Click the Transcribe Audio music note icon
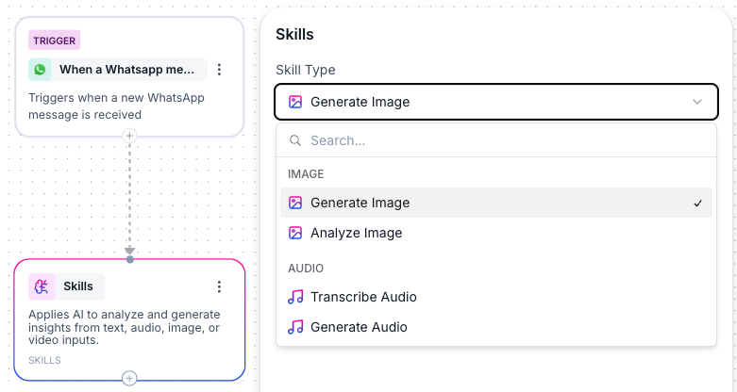The width and height of the screenshot is (737, 392). tap(295, 297)
